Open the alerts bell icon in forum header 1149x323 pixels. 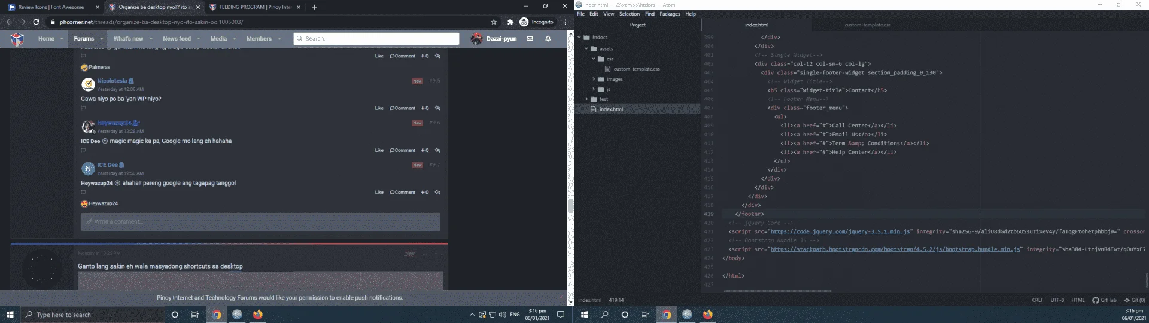click(x=548, y=38)
